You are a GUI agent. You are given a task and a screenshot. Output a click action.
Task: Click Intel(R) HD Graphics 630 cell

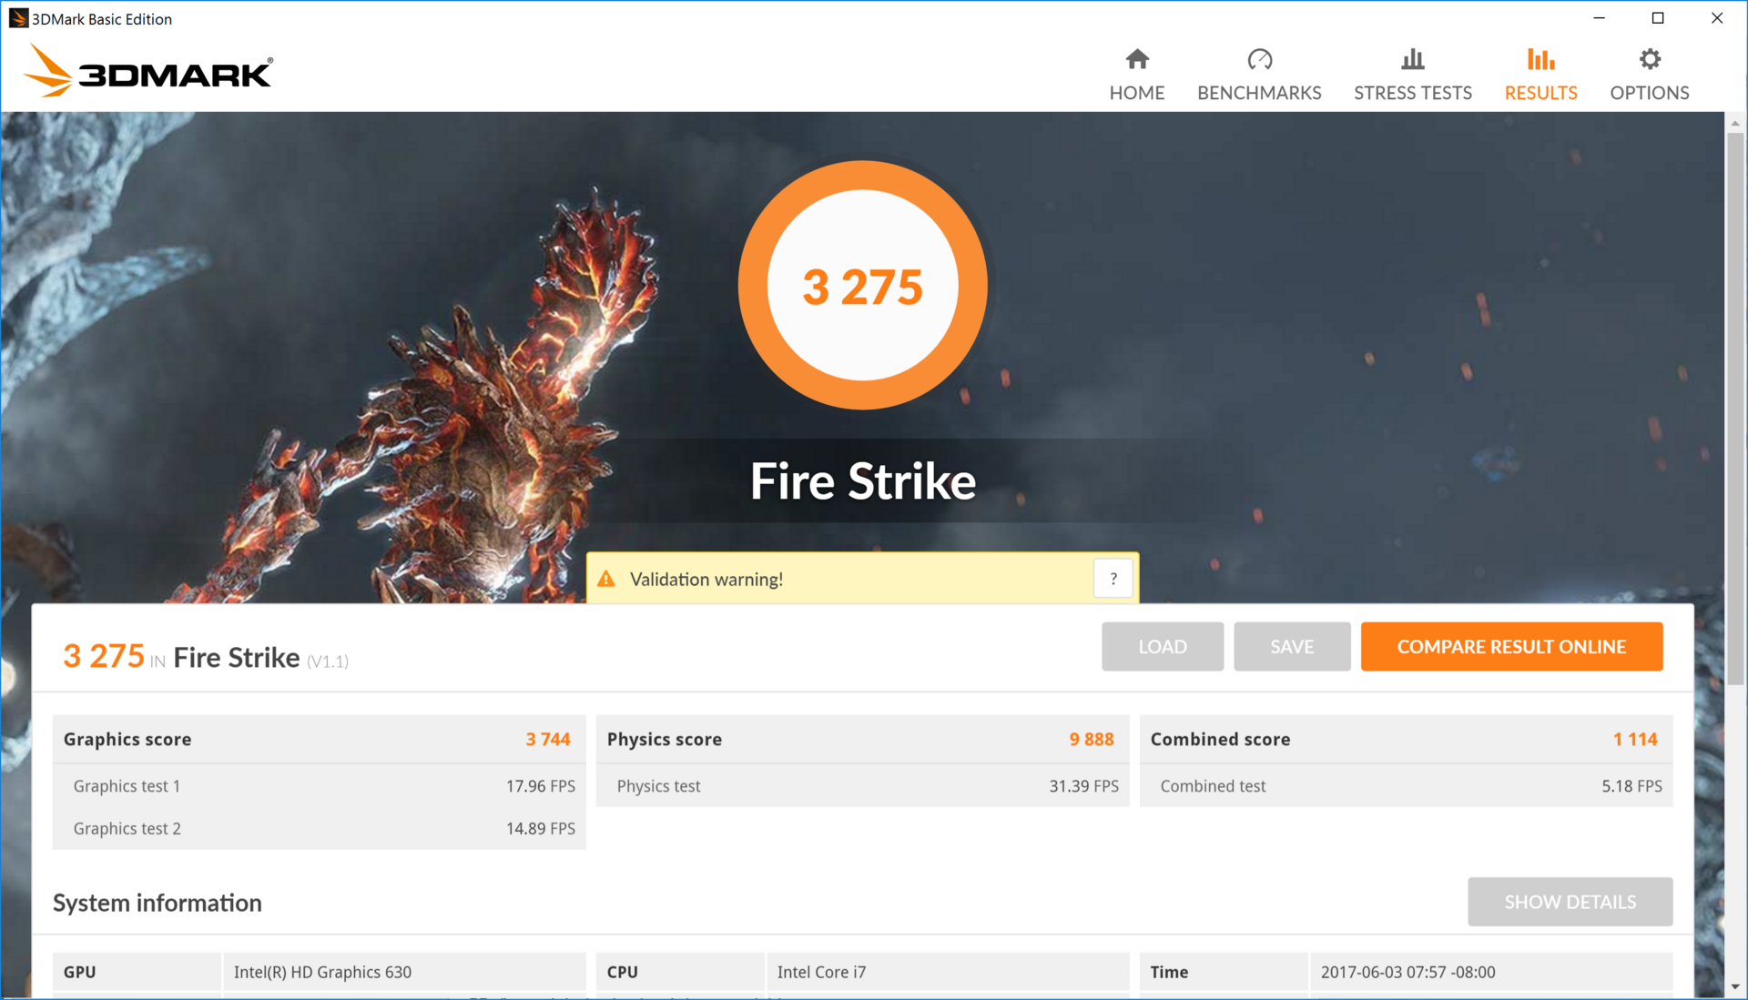pos(404,972)
